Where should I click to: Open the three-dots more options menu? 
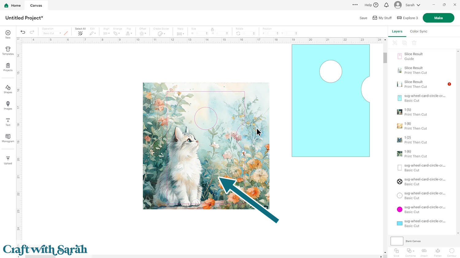point(355,5)
